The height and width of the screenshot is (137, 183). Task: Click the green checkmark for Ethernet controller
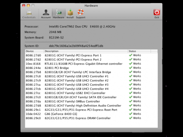(130, 64)
